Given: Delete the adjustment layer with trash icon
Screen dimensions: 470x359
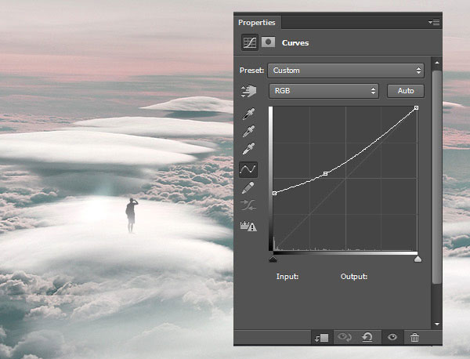Looking at the screenshot, I should pyautogui.click(x=415, y=337).
